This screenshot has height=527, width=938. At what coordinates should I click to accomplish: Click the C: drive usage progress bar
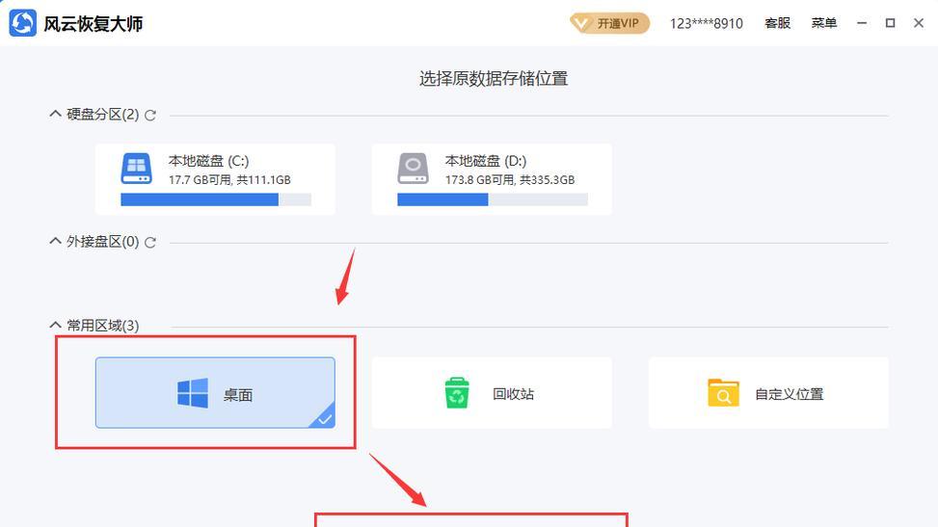point(216,199)
